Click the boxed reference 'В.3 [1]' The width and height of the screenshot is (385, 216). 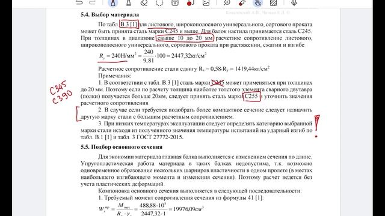pos(129,25)
